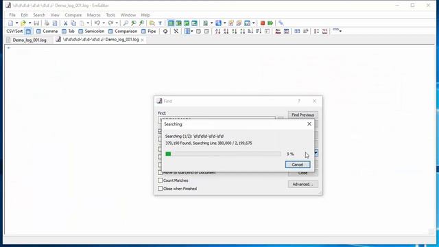Click the Find in Files icon
The height and width of the screenshot is (247, 439).
[152, 23]
